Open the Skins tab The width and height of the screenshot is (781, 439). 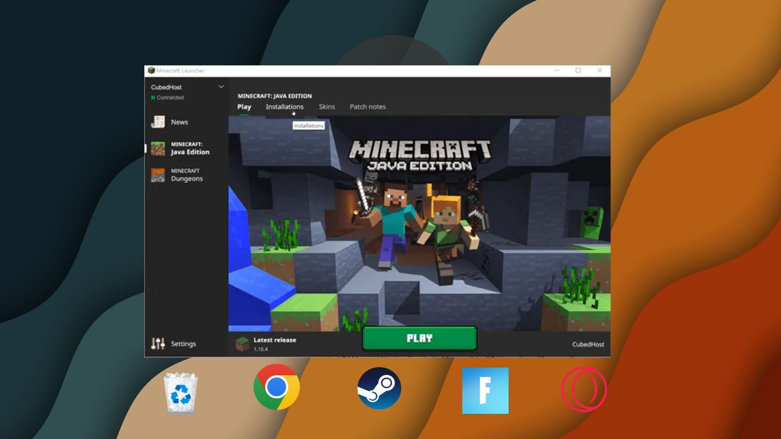point(327,106)
